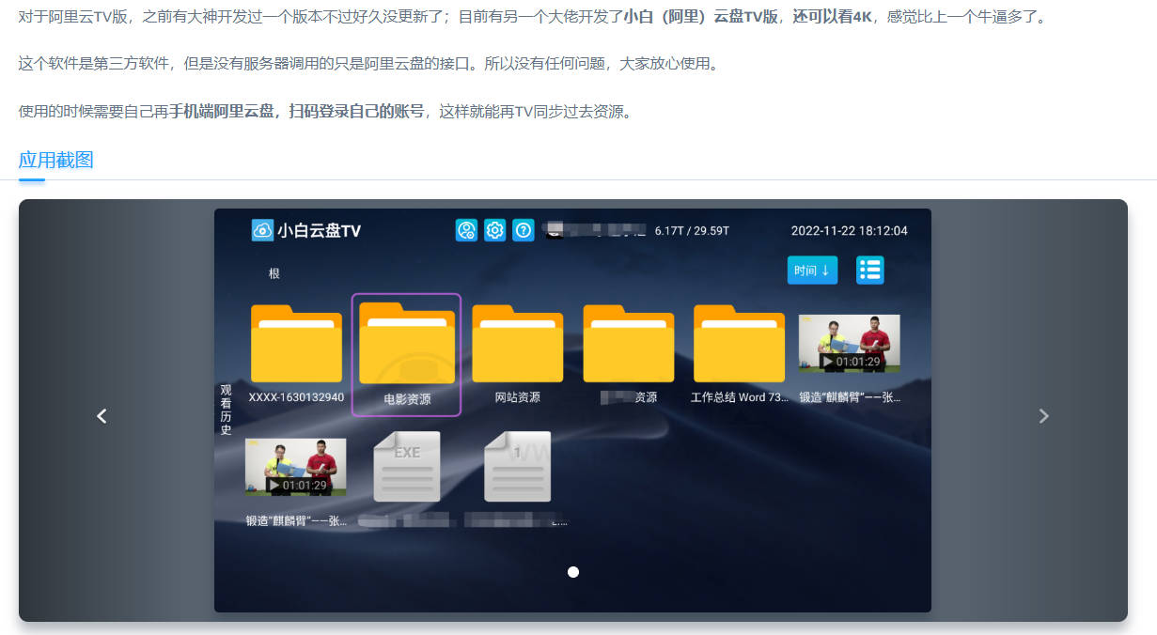Viewport: 1157px width, 635px height.
Task: Go to previous slide with left chevron
Action: (x=102, y=416)
